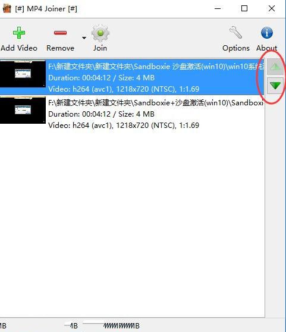Select the first video's thumbnail

23,74
